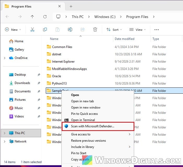
Task: Go forward with the right arrow
Action: pyautogui.click(x=20, y=17)
